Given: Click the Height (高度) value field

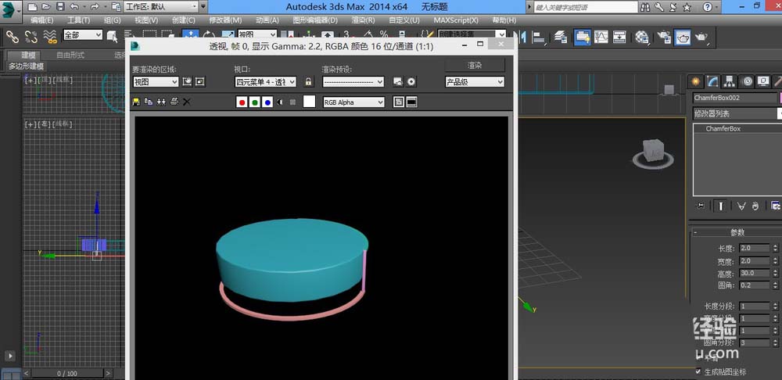Looking at the screenshot, I should [755, 274].
